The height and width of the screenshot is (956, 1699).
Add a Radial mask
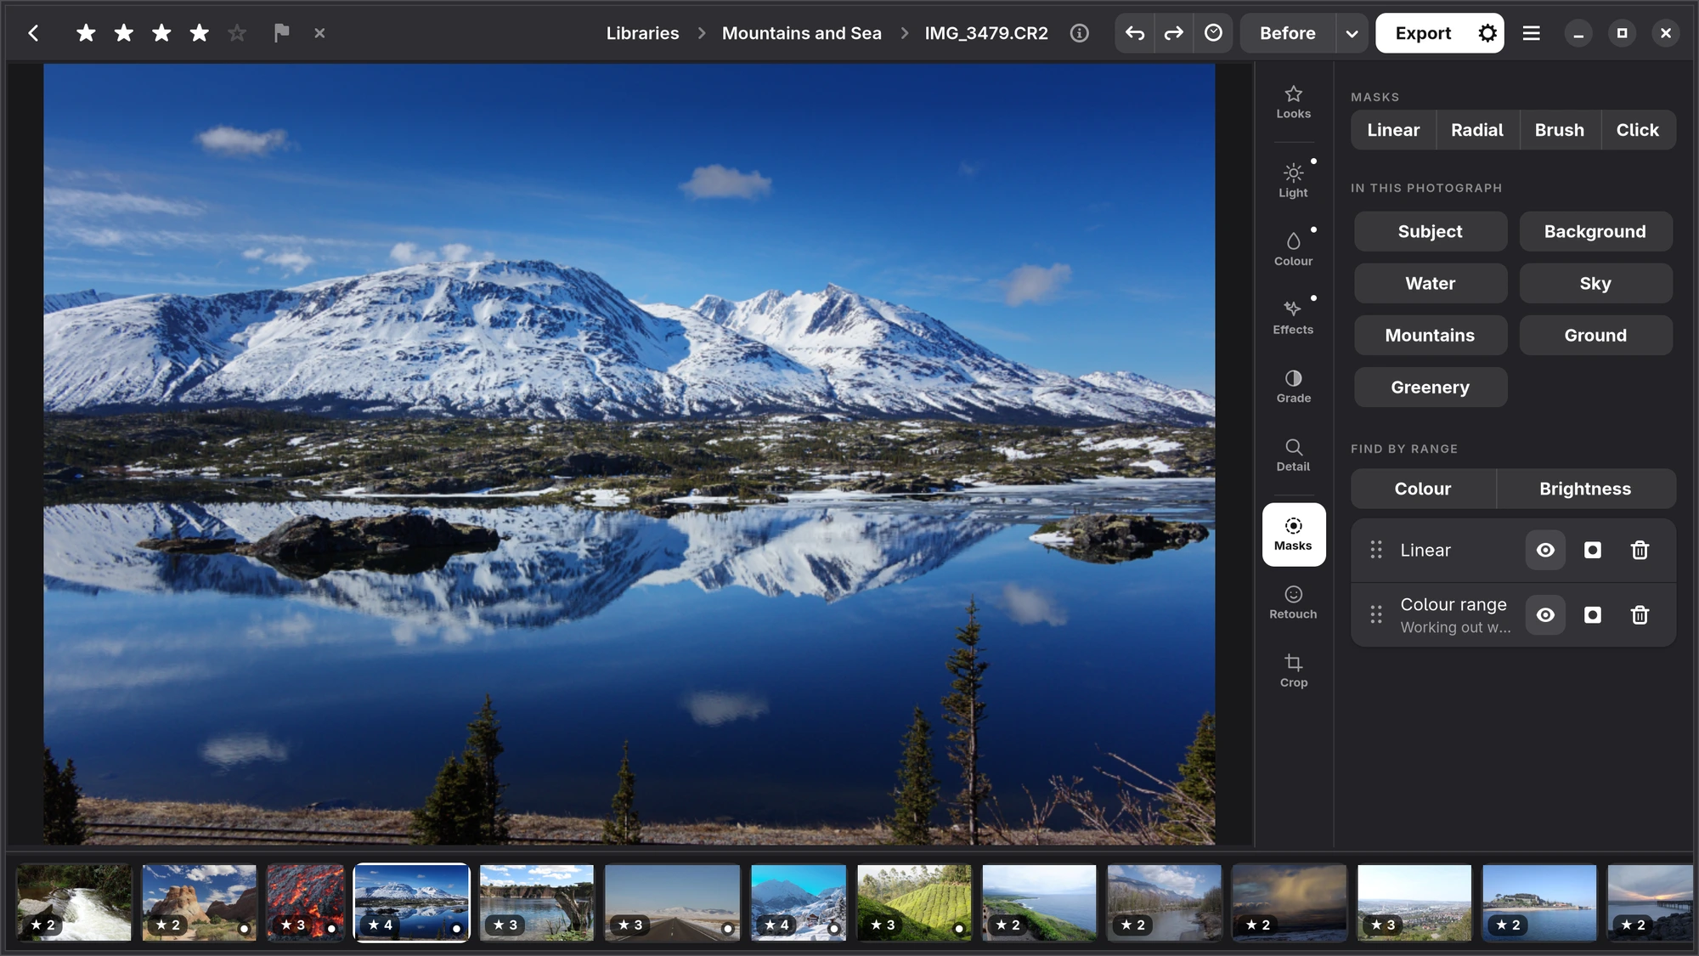click(x=1476, y=130)
